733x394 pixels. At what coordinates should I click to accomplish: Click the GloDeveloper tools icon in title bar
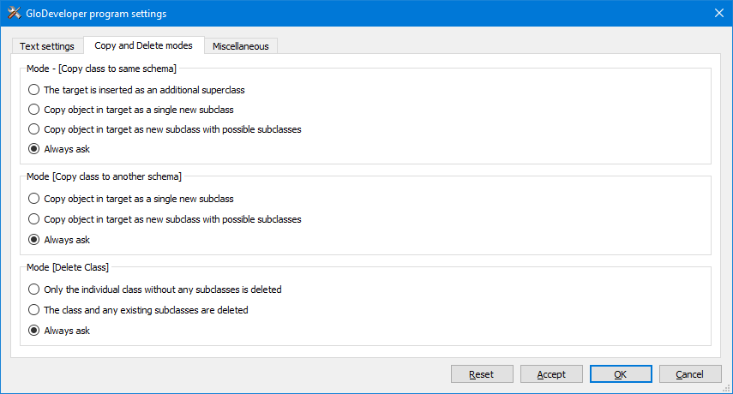[14, 13]
